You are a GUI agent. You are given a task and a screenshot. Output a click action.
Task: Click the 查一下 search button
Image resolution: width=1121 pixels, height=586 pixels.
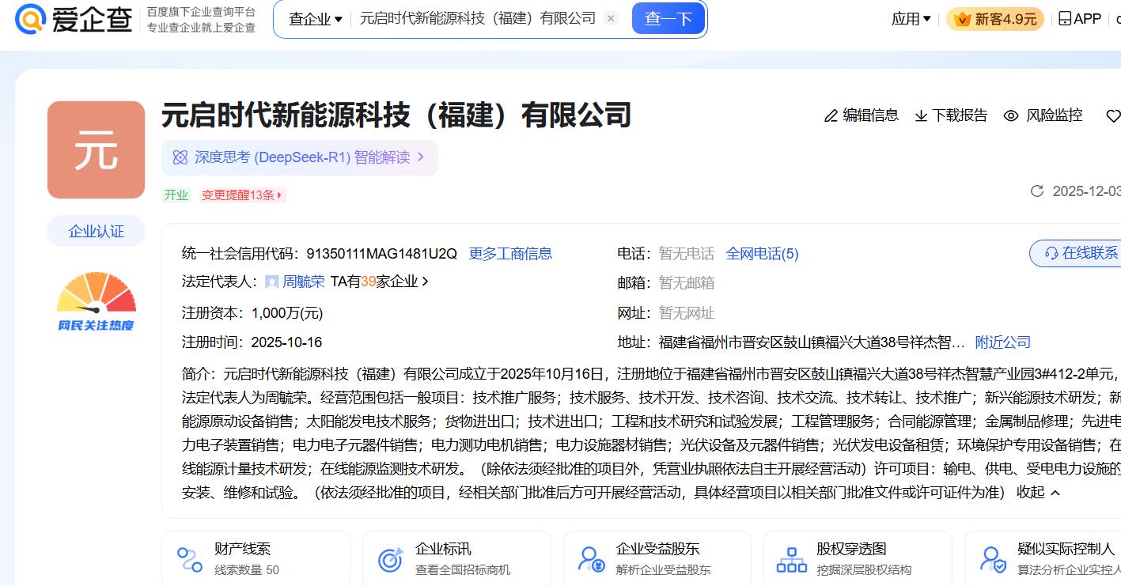(x=668, y=19)
